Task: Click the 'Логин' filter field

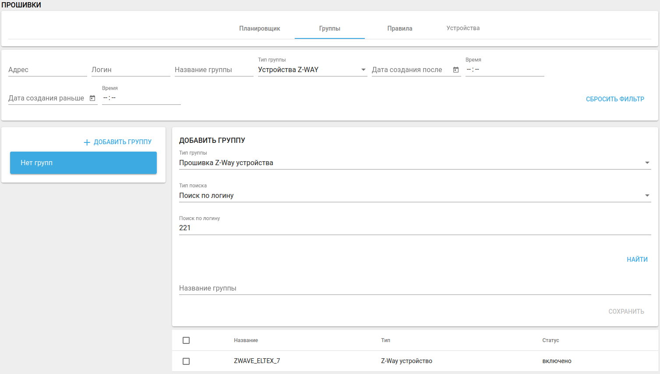Action: pos(131,70)
